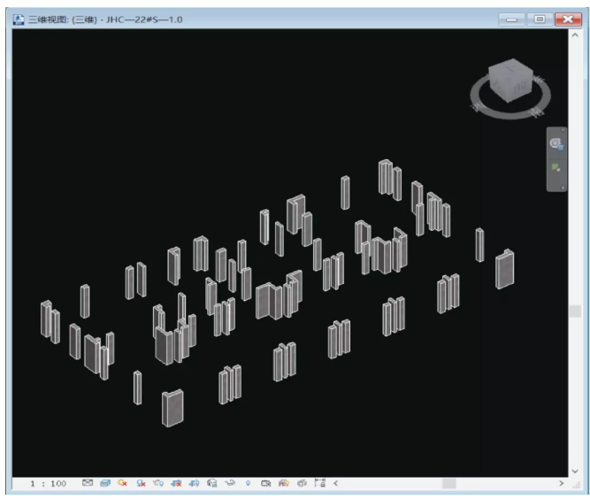
Task: Open the Show Rendering Dialog teapot
Action: tap(158, 483)
